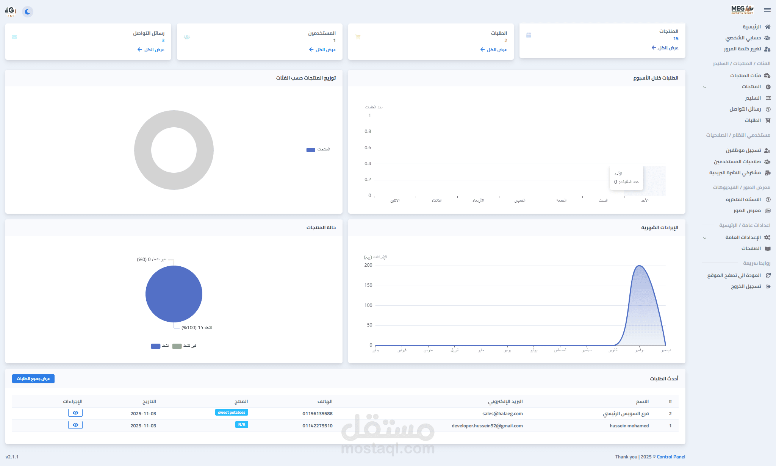
Task: Click the sweet potatoes product badge
Action: click(x=232, y=413)
